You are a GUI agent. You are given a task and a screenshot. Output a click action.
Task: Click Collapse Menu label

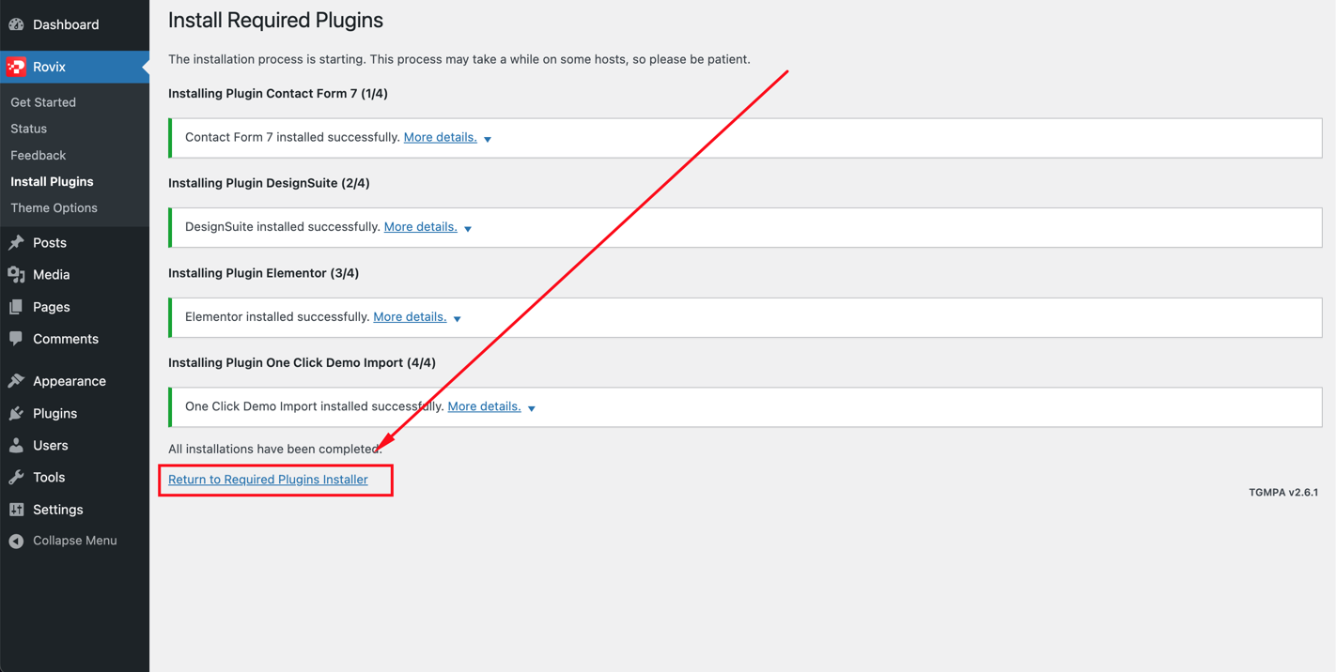click(75, 541)
